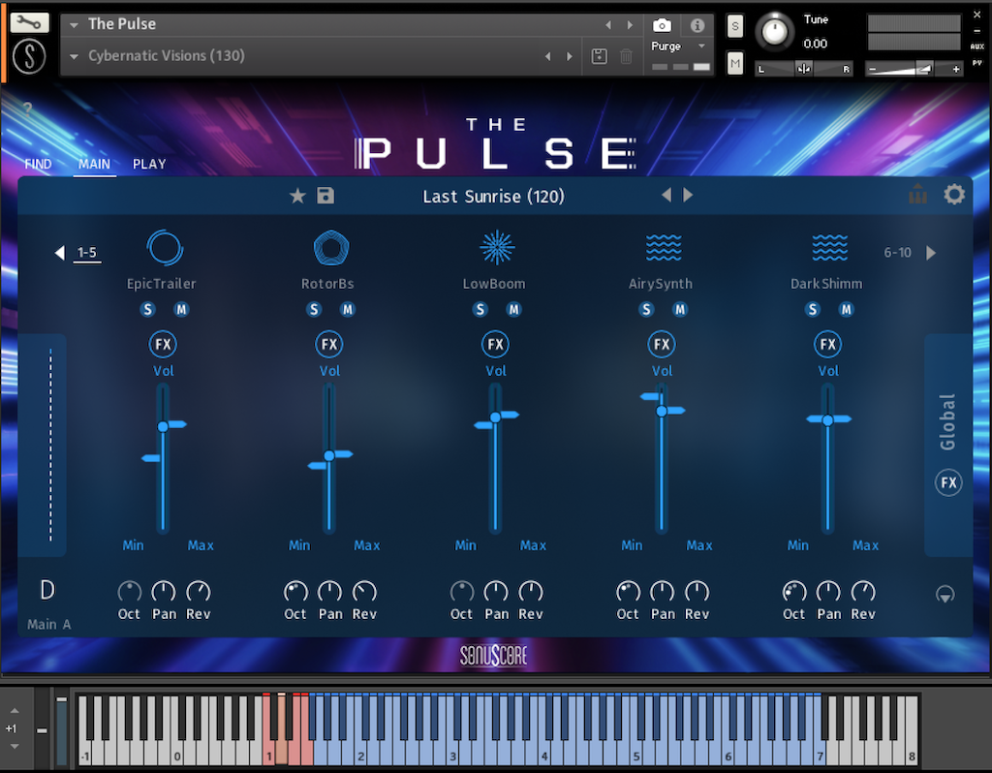Favorite the Last Sunrise preset with star
The height and width of the screenshot is (773, 992).
[x=297, y=196]
